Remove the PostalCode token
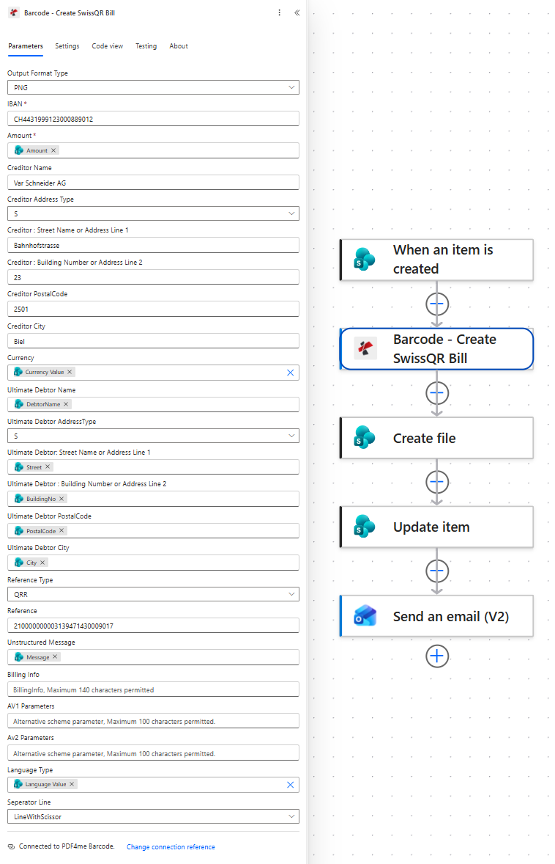The image size is (555, 864). tap(62, 530)
